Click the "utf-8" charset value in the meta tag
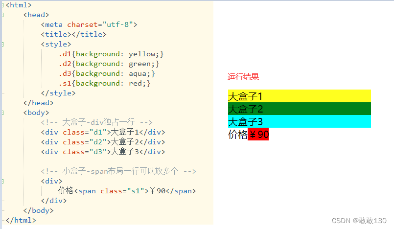The image size is (394, 229). pos(118,24)
